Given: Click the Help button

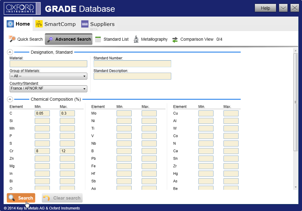Looking at the screenshot, I should coord(265,8).
